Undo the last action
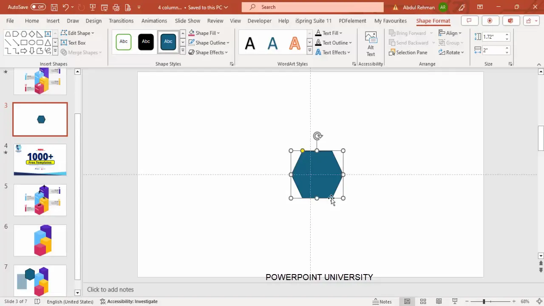The width and height of the screenshot is (544, 306). pyautogui.click(x=65, y=7)
